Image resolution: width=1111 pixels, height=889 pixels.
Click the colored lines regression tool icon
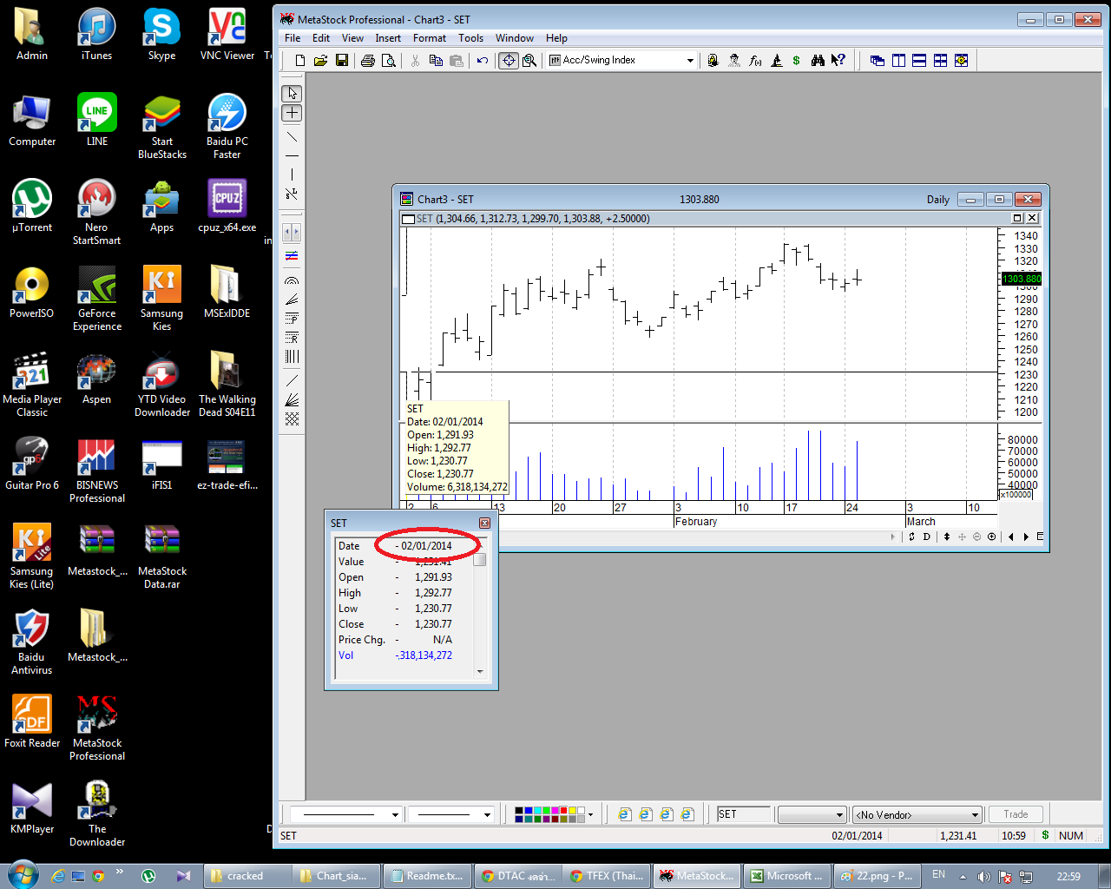tap(293, 255)
